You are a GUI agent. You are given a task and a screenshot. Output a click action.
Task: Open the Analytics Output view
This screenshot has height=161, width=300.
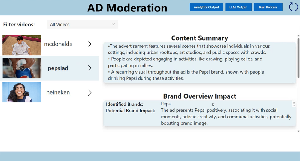206,7
